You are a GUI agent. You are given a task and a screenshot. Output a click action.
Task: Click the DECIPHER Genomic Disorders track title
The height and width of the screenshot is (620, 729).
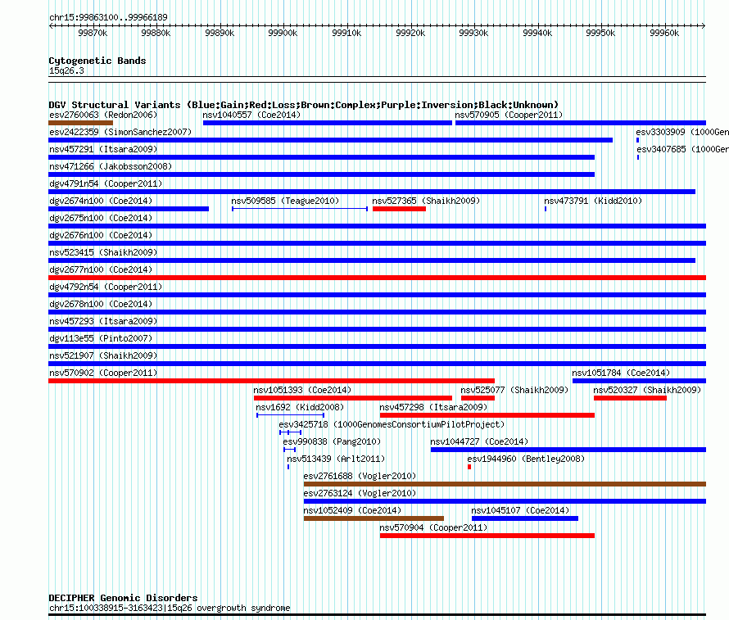123,598
